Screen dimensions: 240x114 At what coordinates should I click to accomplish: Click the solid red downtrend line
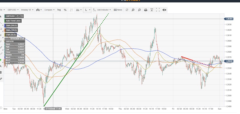pyautogui.click(x=187, y=58)
